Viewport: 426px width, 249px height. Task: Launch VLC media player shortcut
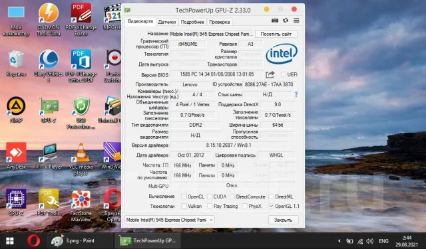81,159
